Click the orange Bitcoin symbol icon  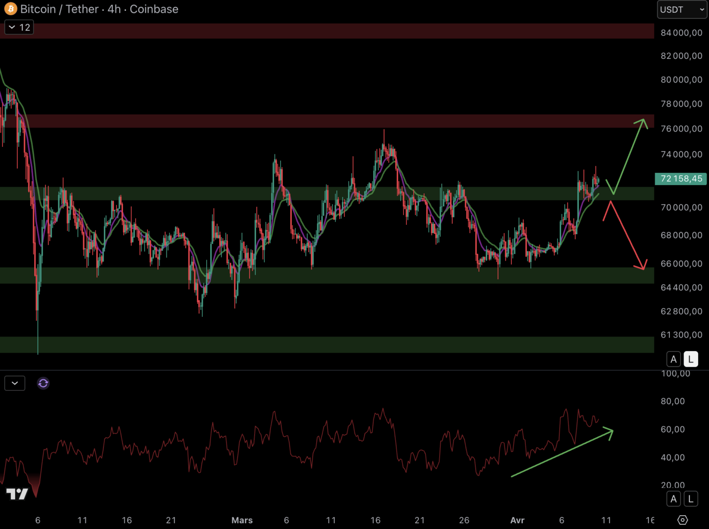point(10,9)
